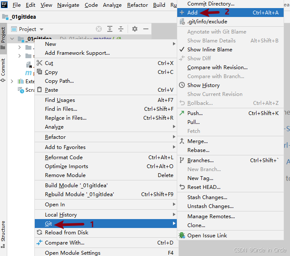Screen dimensions: 290x256
Task: Toggle Show Inline Blame checkmark
Action: (182, 50)
